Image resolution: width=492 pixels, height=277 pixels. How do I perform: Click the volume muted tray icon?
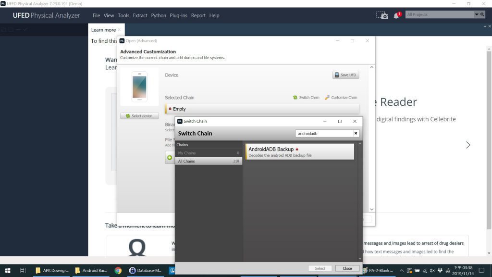pyautogui.click(x=432, y=270)
